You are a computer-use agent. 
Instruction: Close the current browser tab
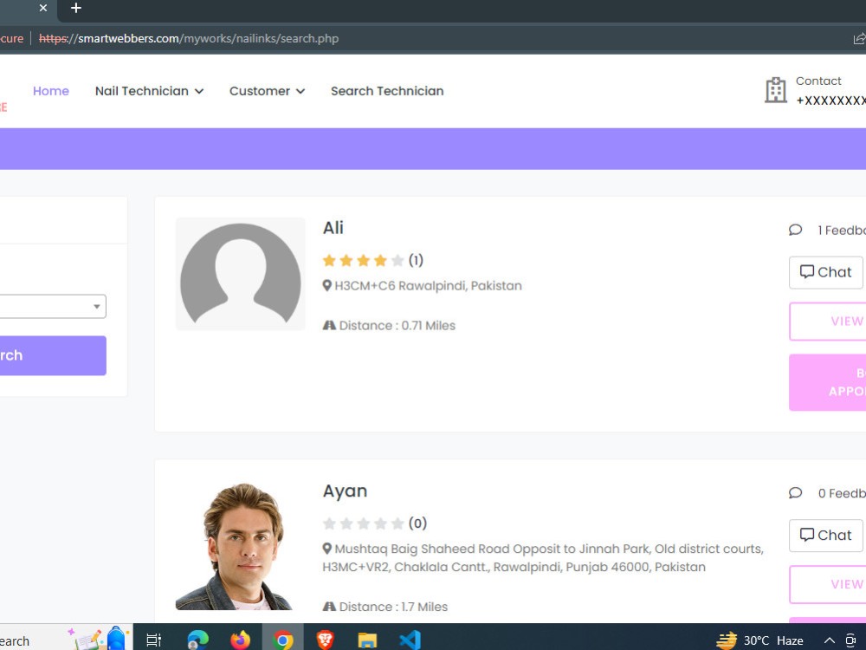(x=43, y=8)
